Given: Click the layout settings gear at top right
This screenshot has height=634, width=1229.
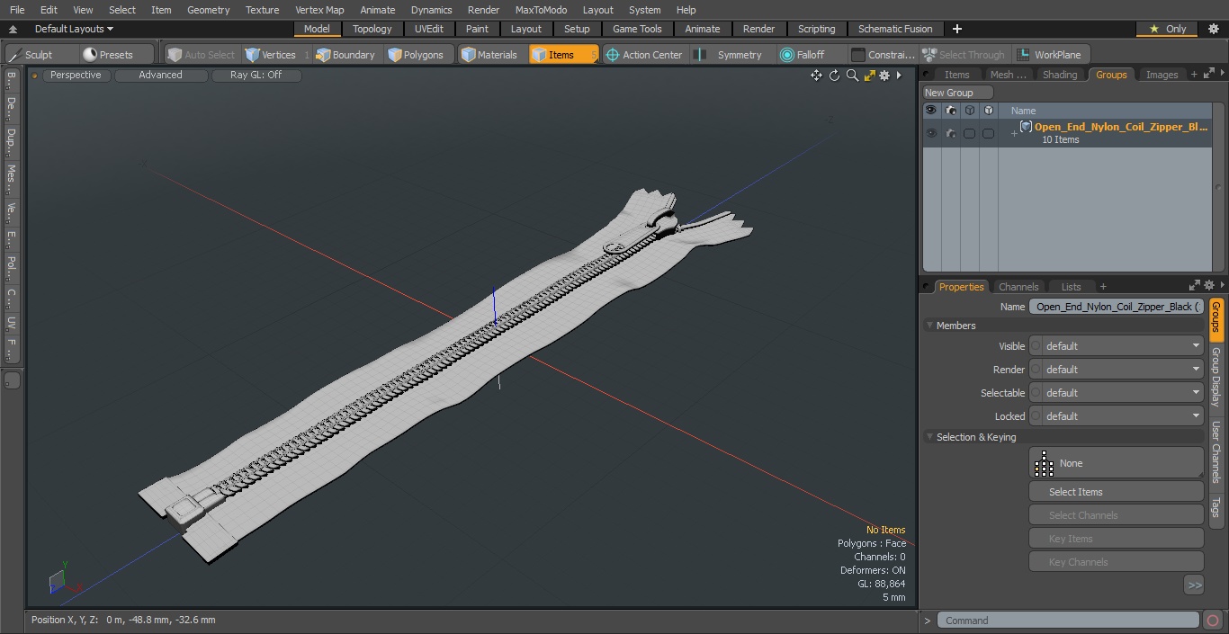Looking at the screenshot, I should [1213, 29].
